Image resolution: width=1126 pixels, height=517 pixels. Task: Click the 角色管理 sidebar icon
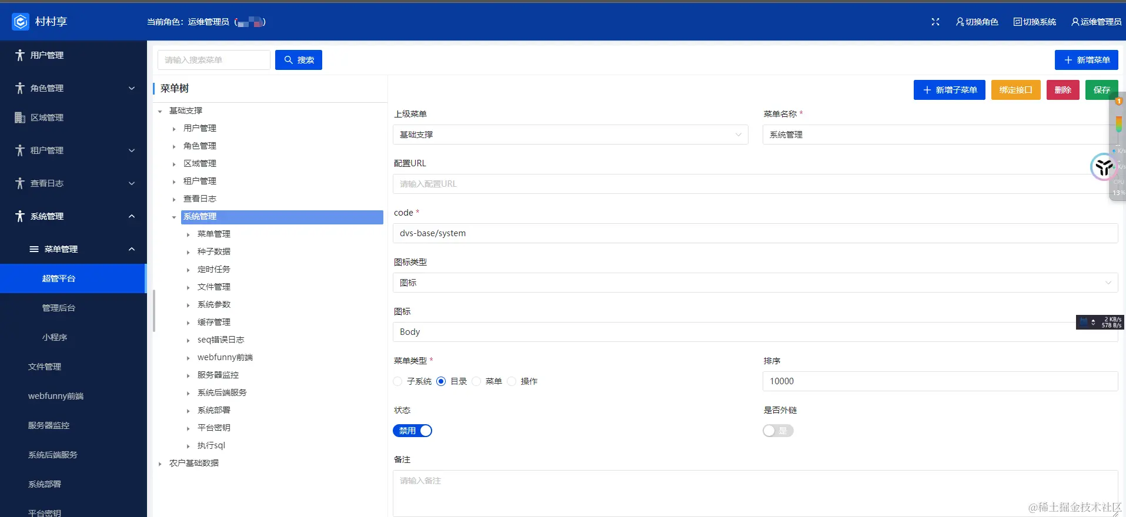20,88
